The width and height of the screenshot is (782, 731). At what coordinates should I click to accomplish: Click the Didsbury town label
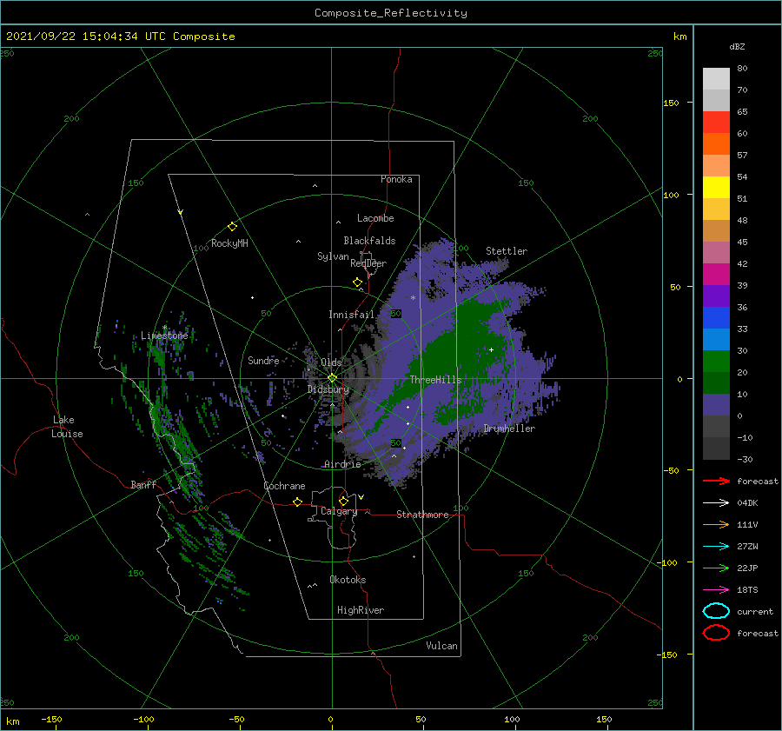(328, 389)
